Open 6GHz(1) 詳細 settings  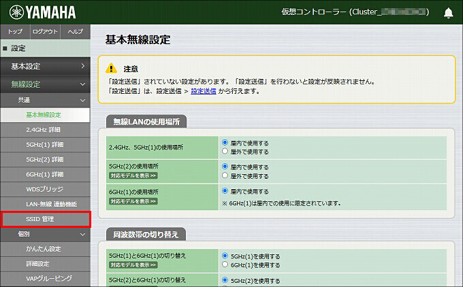click(46, 175)
